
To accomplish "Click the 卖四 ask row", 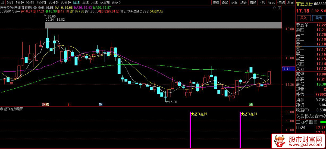I will pos(311,30).
